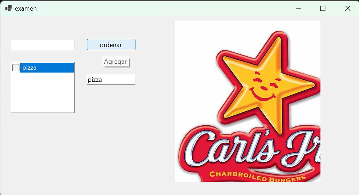Click the examen app icon in title bar
Viewport: 359px width, 195px height.
click(x=8, y=8)
